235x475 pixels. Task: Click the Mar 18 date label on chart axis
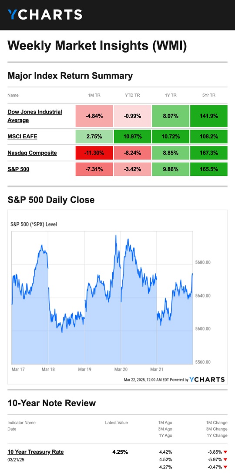click(48, 369)
